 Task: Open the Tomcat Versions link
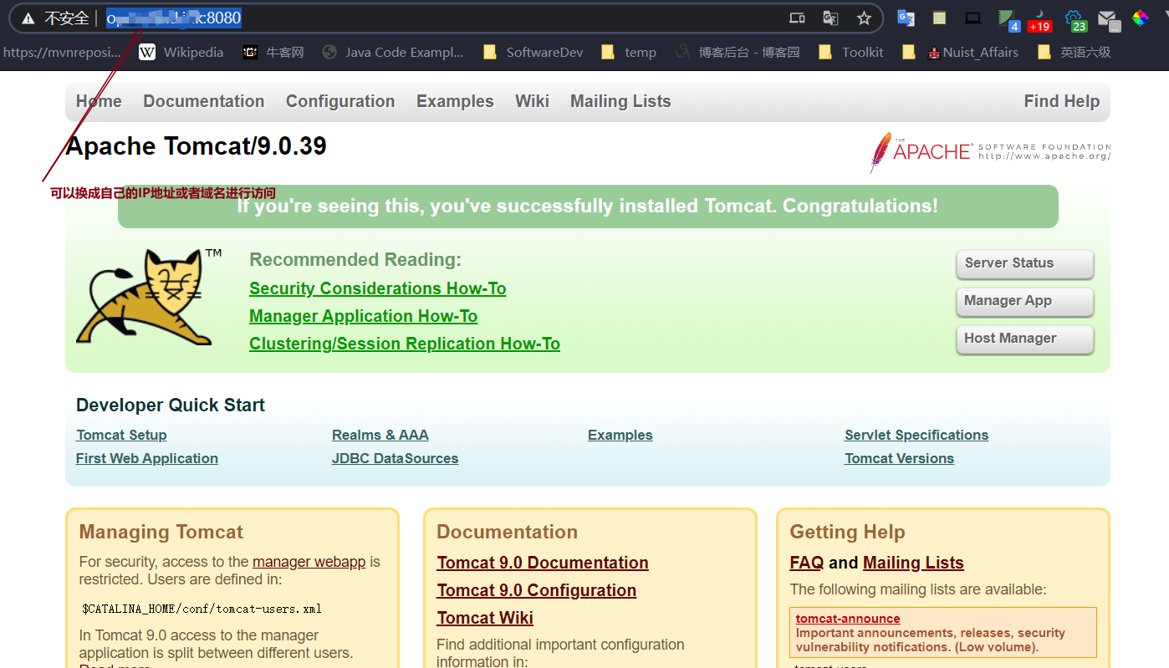900,458
